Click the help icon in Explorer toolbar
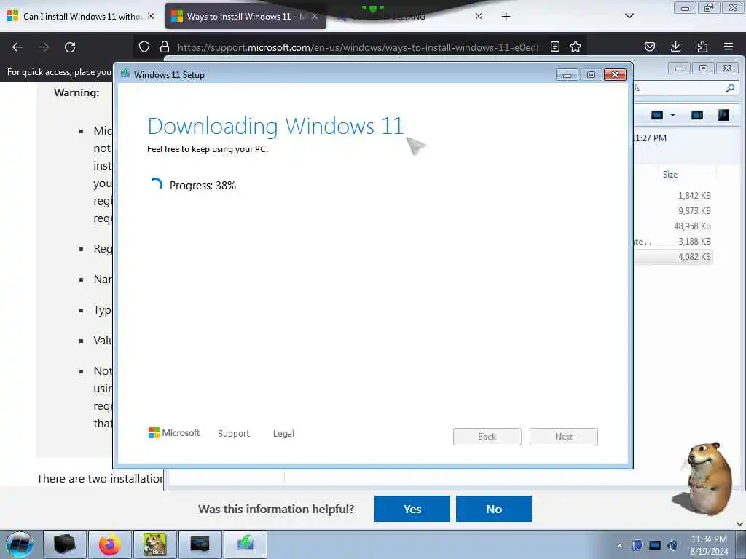 pos(723,115)
